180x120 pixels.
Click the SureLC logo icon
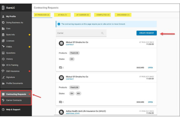pyautogui.click(x=3, y=8)
